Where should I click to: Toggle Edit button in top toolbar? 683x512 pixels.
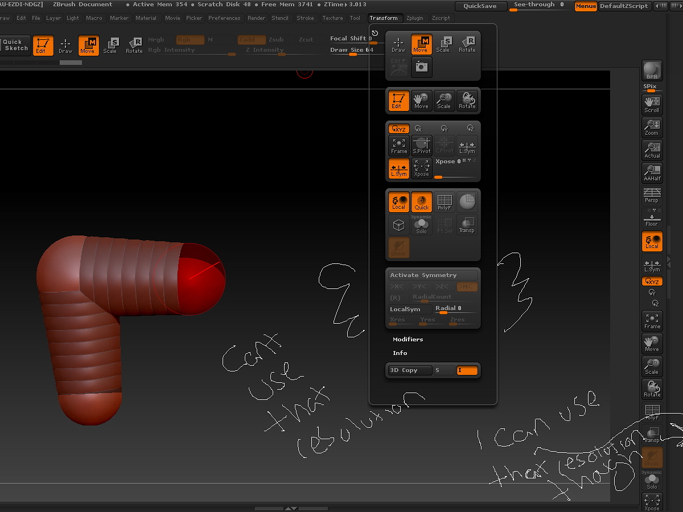click(x=43, y=46)
